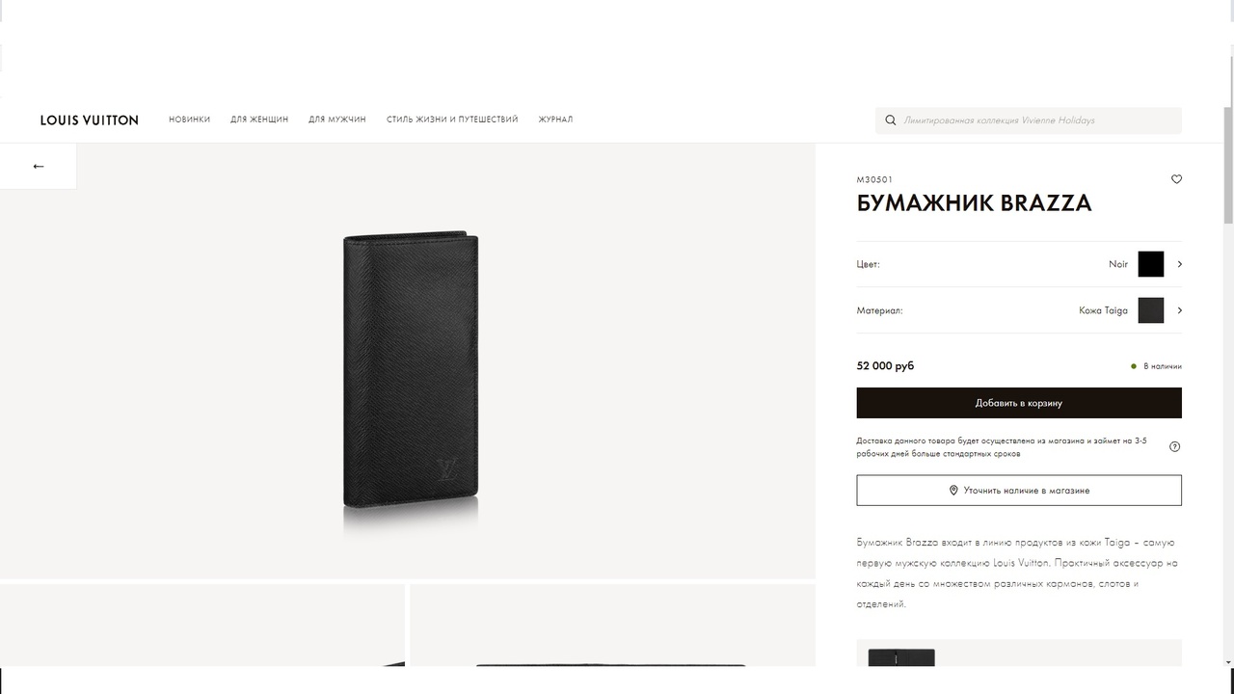Click Уточнить наличие в магазине button
The image size is (1234, 694).
pyautogui.click(x=1019, y=491)
